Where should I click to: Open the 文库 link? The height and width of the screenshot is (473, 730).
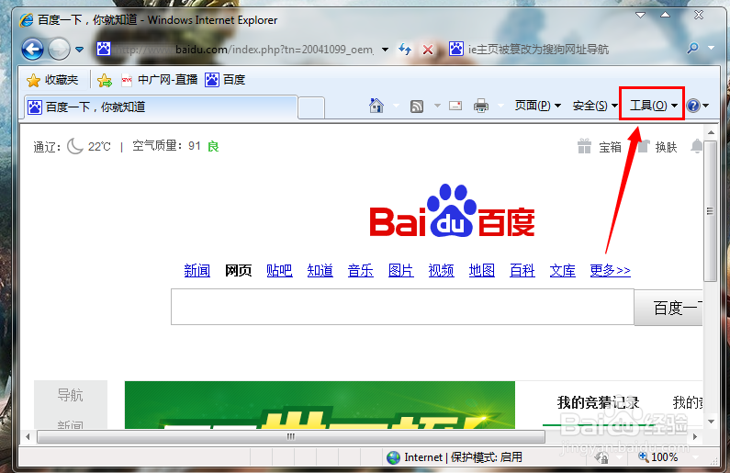click(562, 271)
